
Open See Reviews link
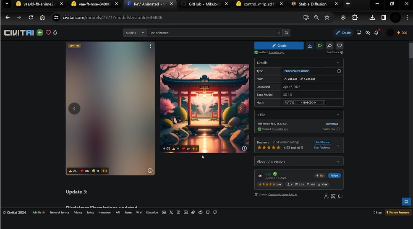point(322,148)
